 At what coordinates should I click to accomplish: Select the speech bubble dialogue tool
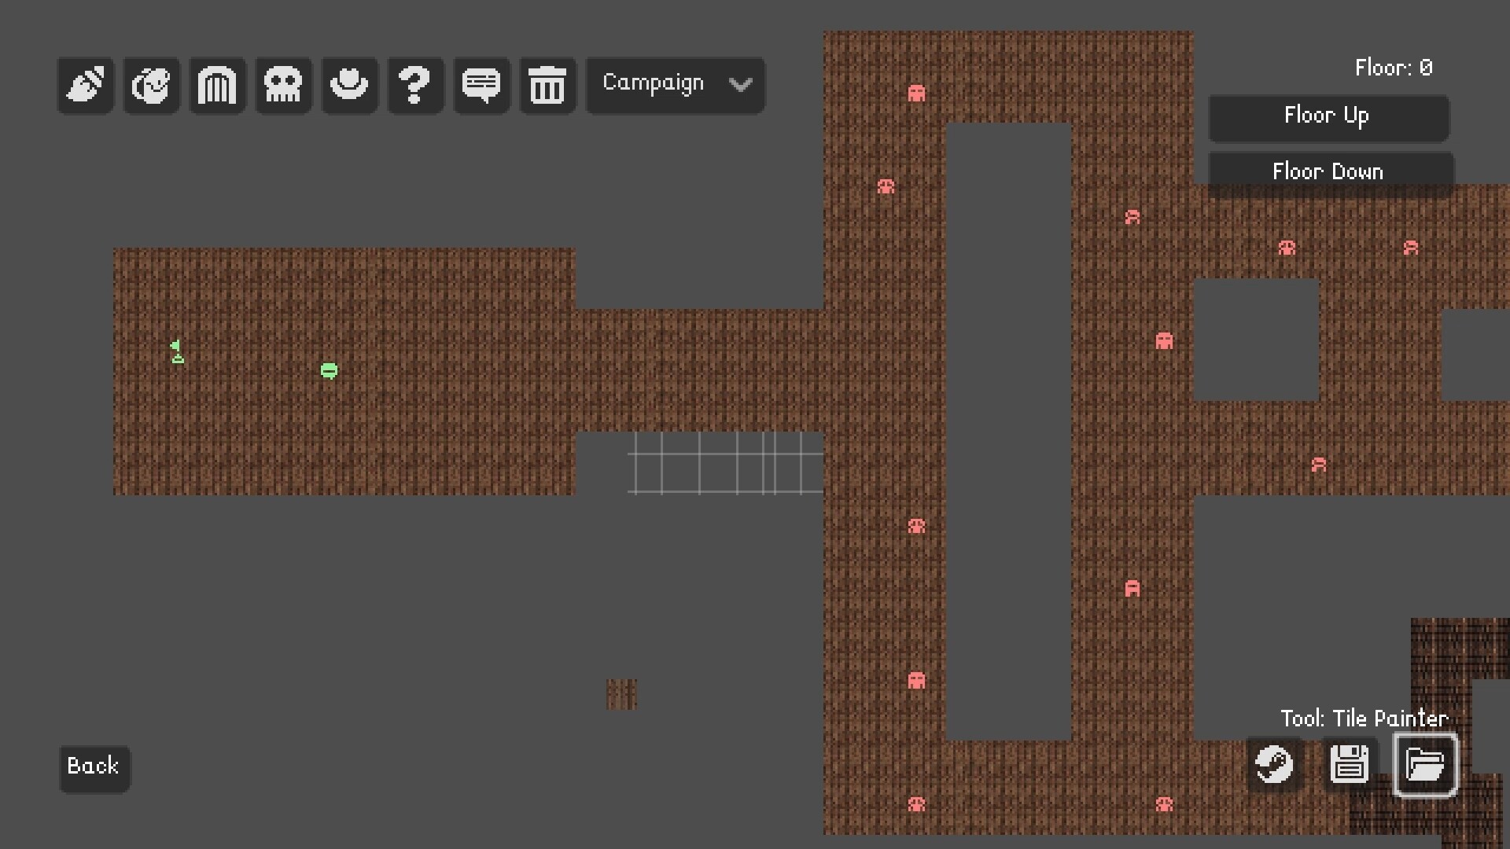pos(481,85)
